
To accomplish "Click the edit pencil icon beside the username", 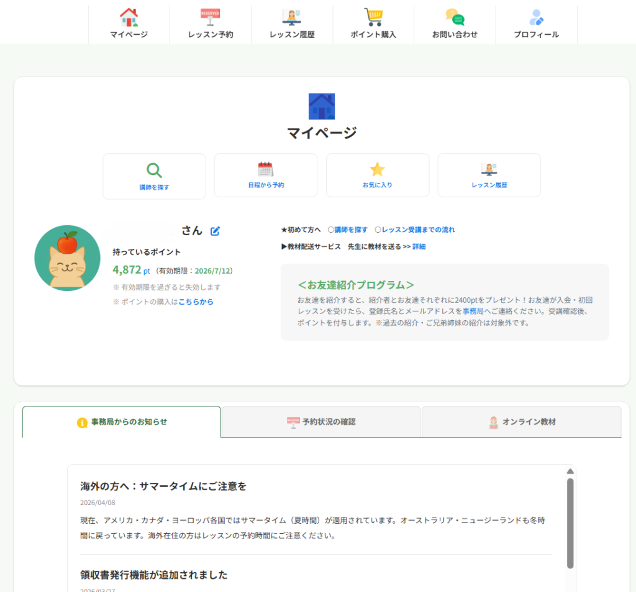I will coord(215,231).
